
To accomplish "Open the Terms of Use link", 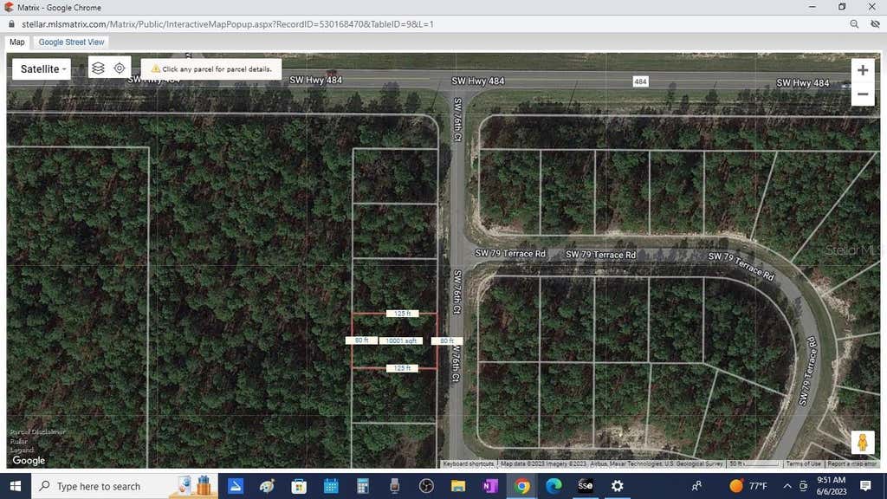I will click(x=803, y=464).
